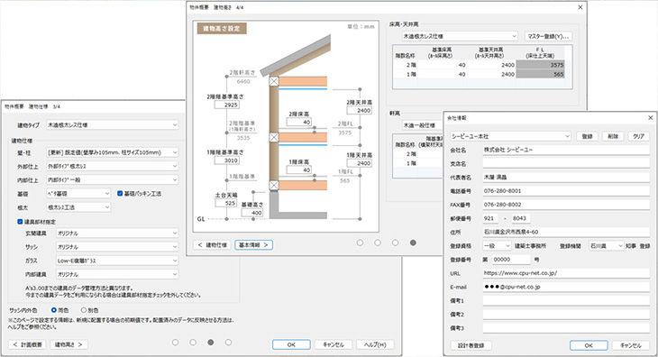Image resolution: width=658 pixels, height=357 pixels.
Task: Click the 会社名 input field
Action: pos(566,150)
